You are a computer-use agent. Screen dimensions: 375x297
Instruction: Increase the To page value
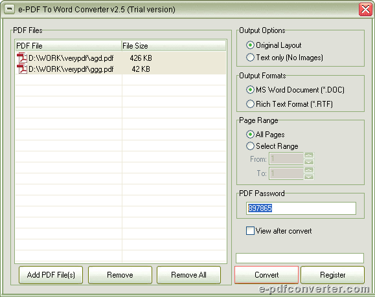[x=309, y=170]
